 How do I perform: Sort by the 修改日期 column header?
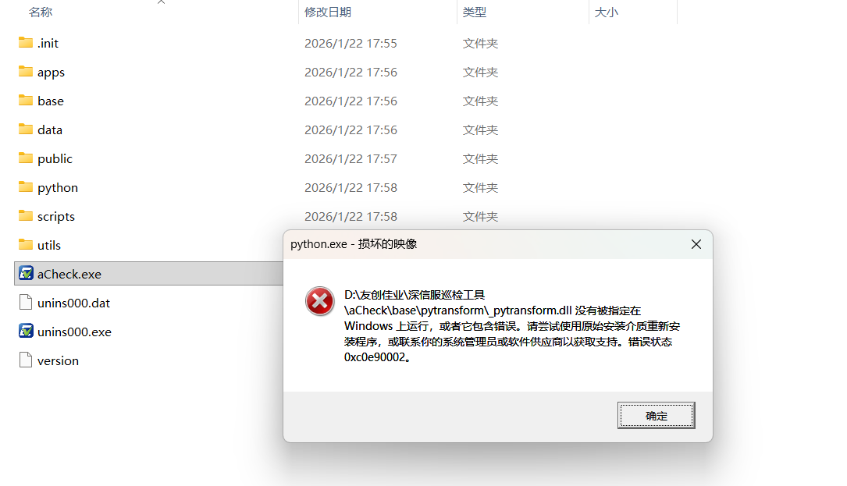(x=328, y=12)
